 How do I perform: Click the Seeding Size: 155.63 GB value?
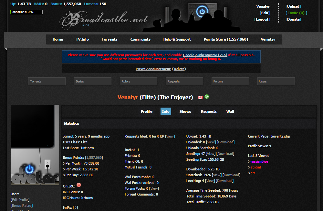coord(205,159)
